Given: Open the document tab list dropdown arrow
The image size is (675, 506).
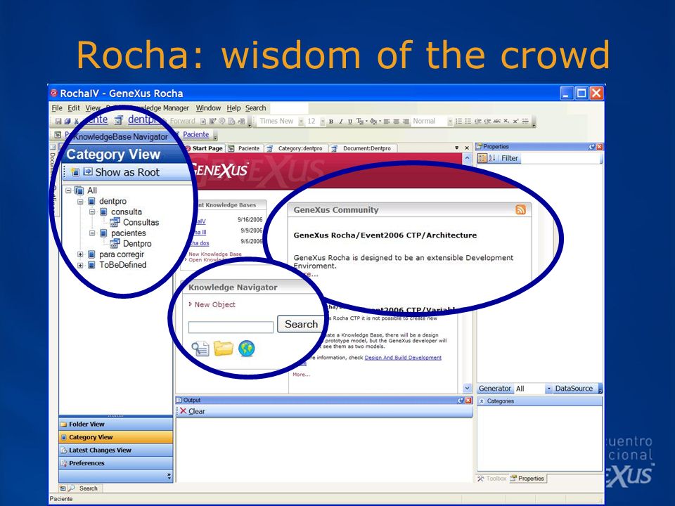Looking at the screenshot, I should pyautogui.click(x=457, y=148).
